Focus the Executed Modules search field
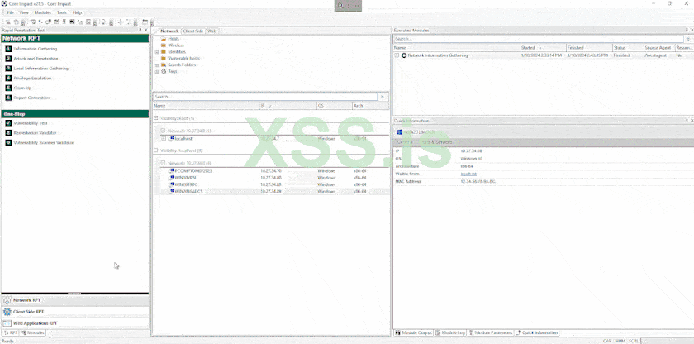Image resolution: width=694 pixels, height=344 pixels. tap(539, 39)
